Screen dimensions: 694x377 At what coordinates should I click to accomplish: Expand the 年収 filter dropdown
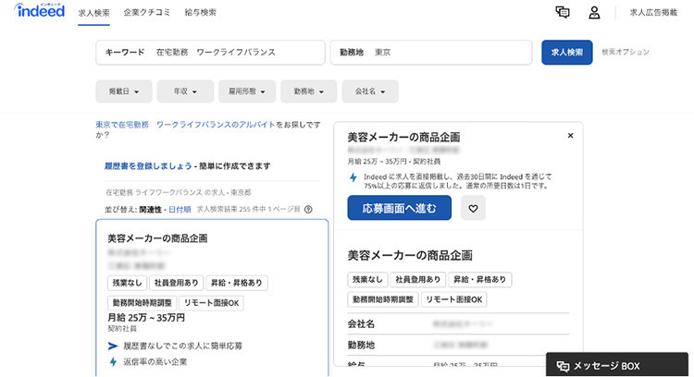click(x=185, y=91)
